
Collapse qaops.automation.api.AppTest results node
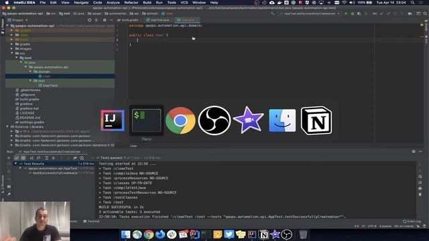point(20,168)
